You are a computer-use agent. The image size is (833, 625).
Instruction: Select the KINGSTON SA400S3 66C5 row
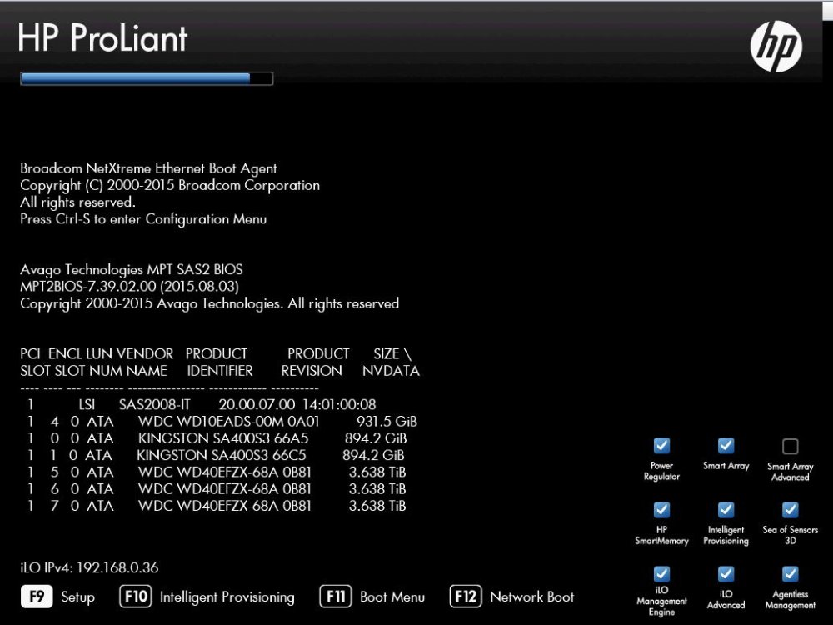pyautogui.click(x=216, y=456)
